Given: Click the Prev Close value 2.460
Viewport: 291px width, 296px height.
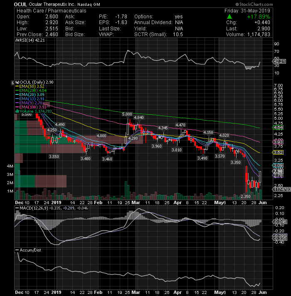Looking at the screenshot, I should tap(52, 35).
